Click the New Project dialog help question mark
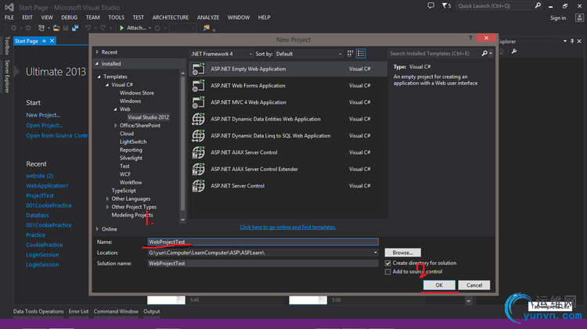 tap(470, 38)
